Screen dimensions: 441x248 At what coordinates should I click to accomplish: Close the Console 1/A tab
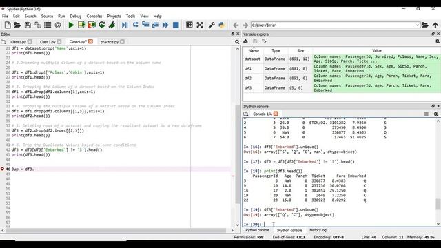pyautogui.click(x=276, y=114)
